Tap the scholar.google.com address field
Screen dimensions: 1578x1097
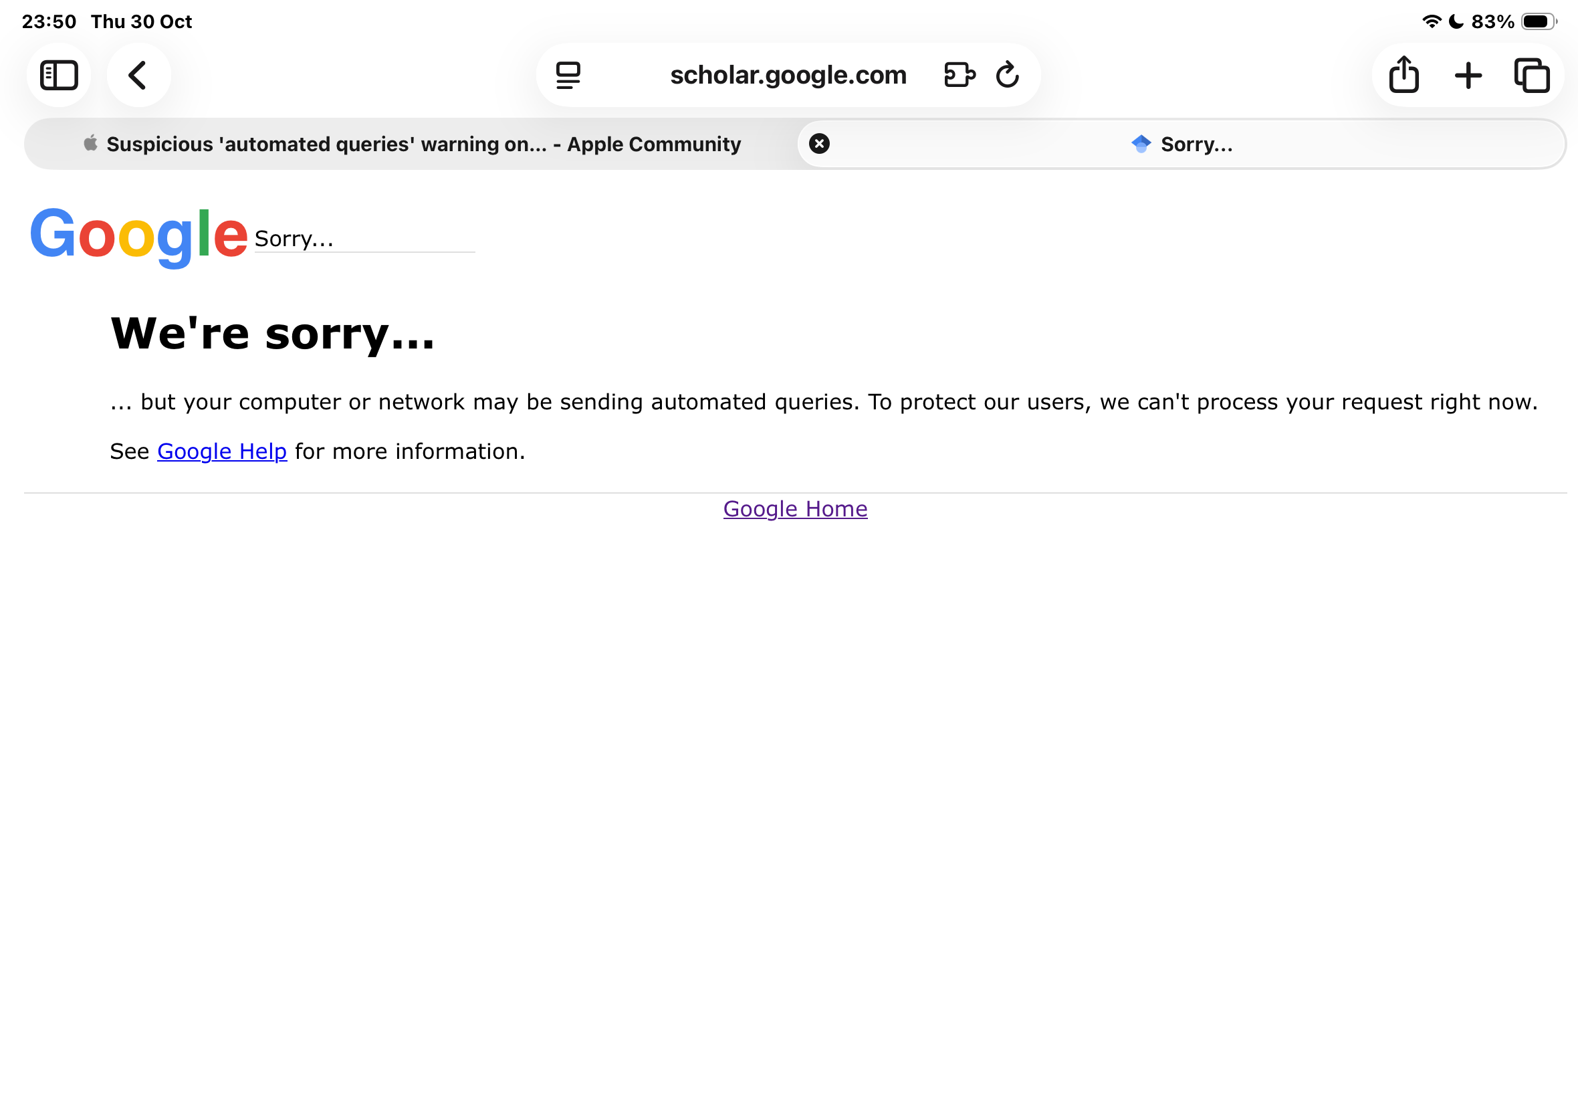[x=788, y=75]
